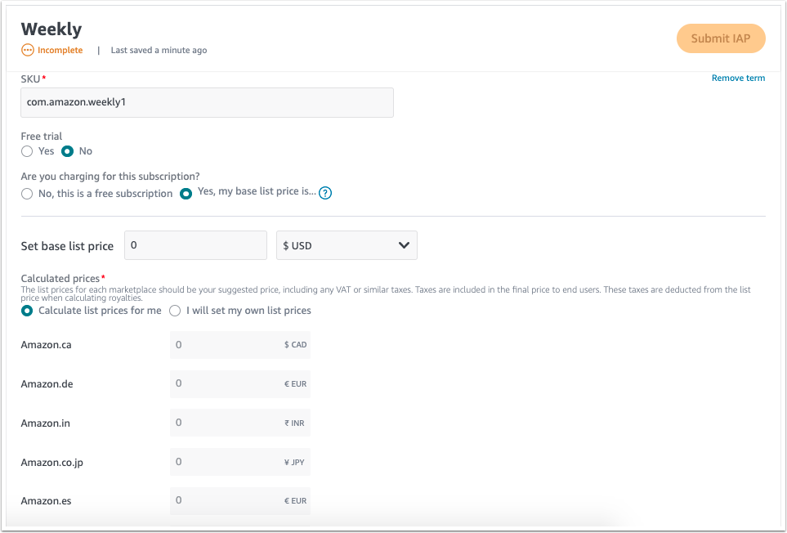Click the Amazon.de EUR price field
Screen dimensions: 787x533
(240, 384)
